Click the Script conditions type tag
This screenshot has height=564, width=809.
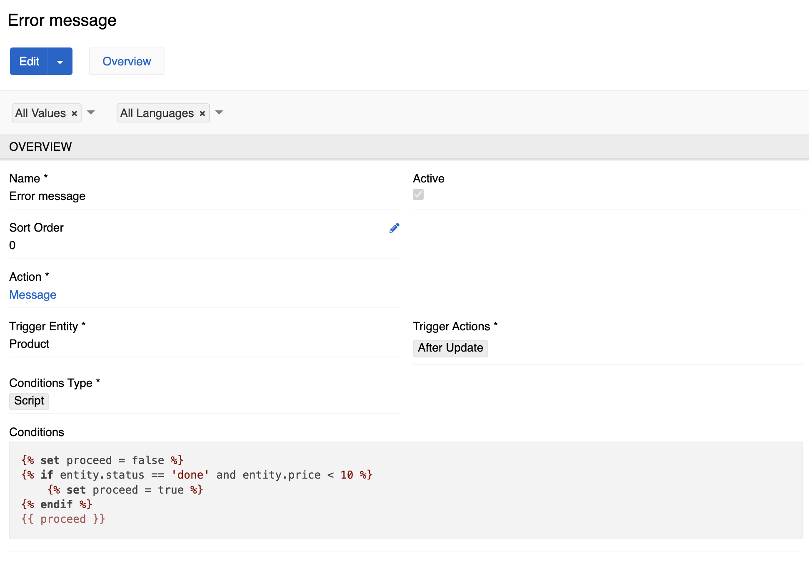tap(29, 401)
